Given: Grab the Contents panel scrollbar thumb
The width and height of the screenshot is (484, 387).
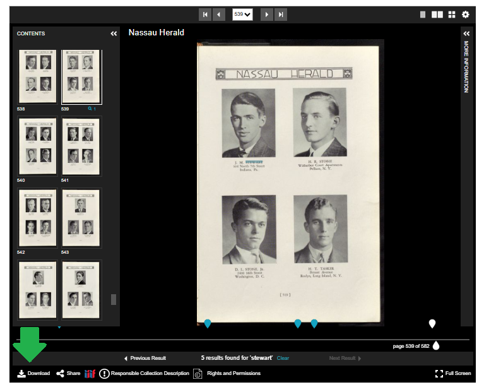Looking at the screenshot, I should pyautogui.click(x=114, y=299).
